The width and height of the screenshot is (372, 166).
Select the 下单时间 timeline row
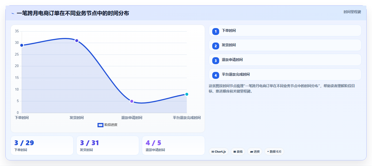point(285,30)
